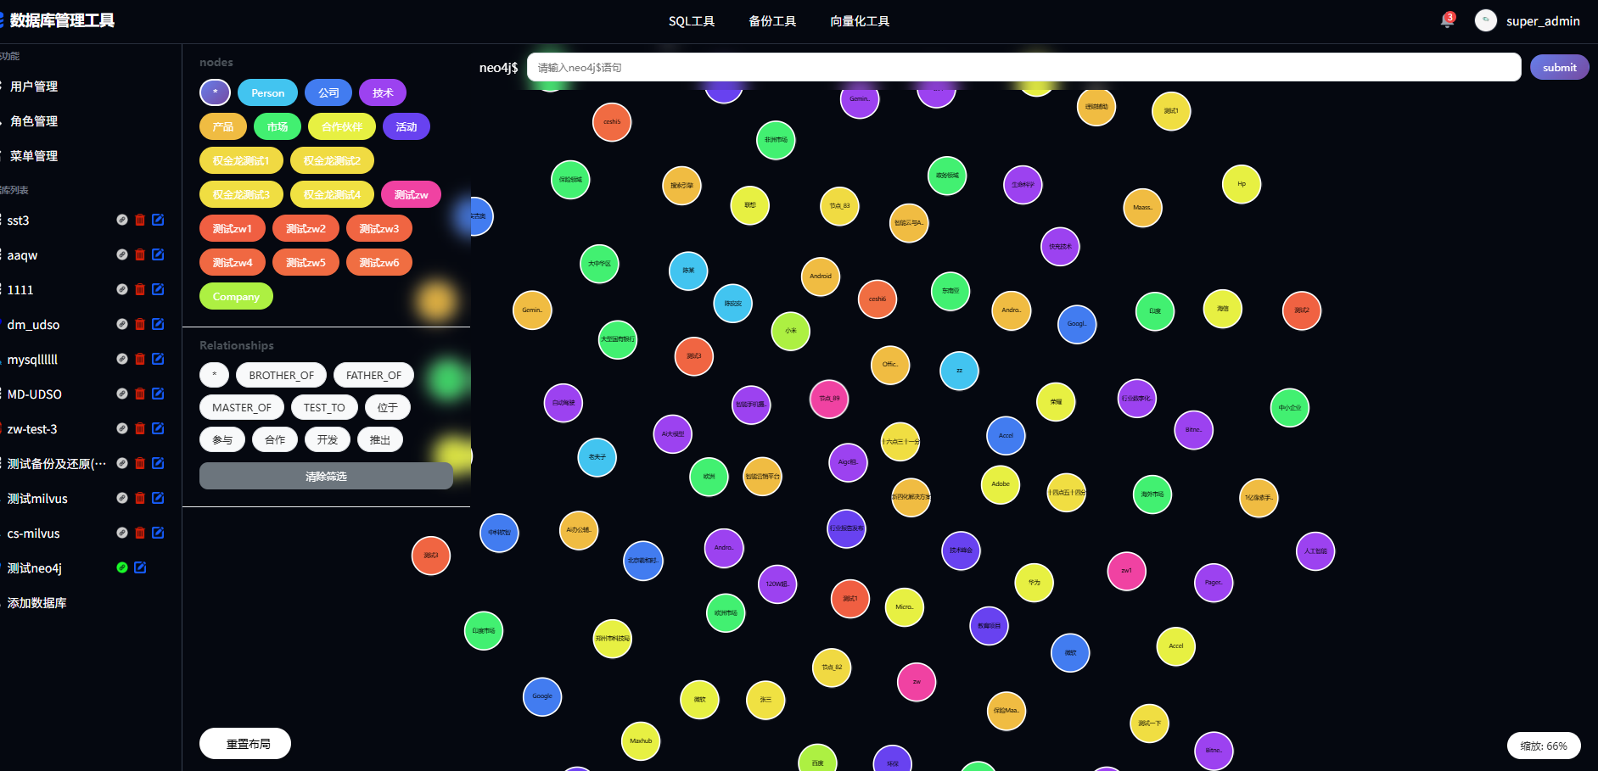Edit the aaqw database entry

click(158, 254)
